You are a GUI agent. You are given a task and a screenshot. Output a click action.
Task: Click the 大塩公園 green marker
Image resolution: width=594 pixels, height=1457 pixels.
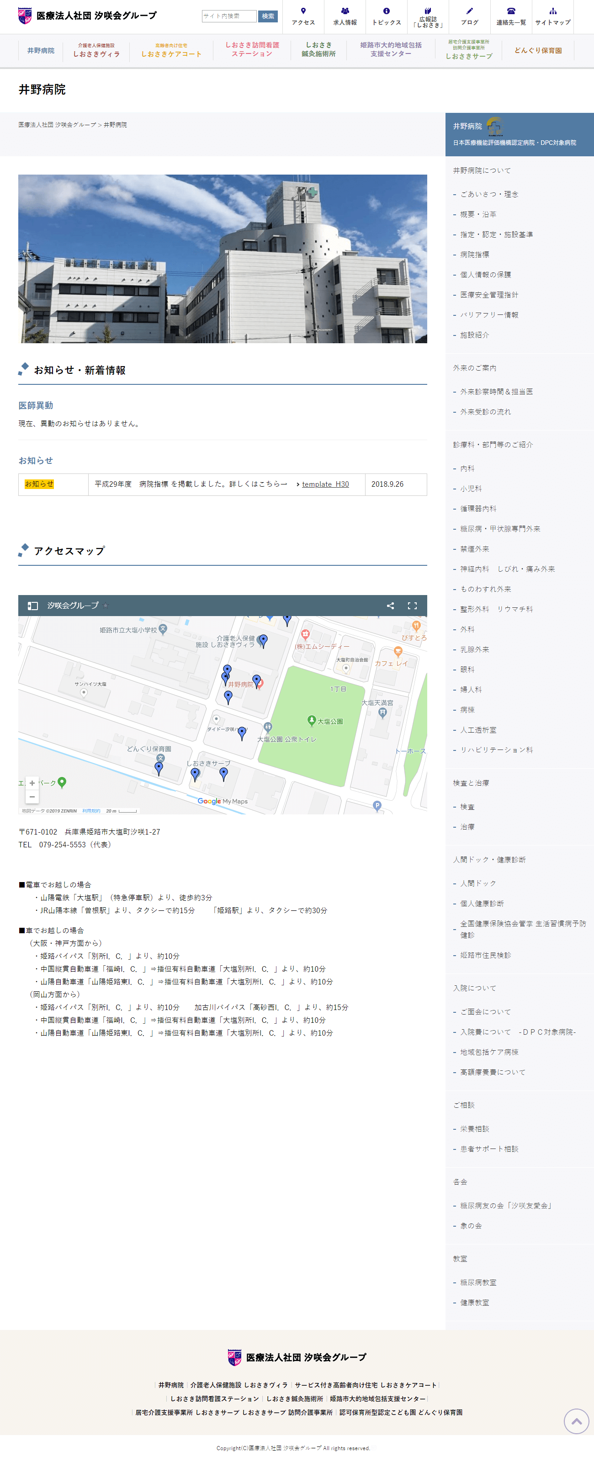coord(311,720)
